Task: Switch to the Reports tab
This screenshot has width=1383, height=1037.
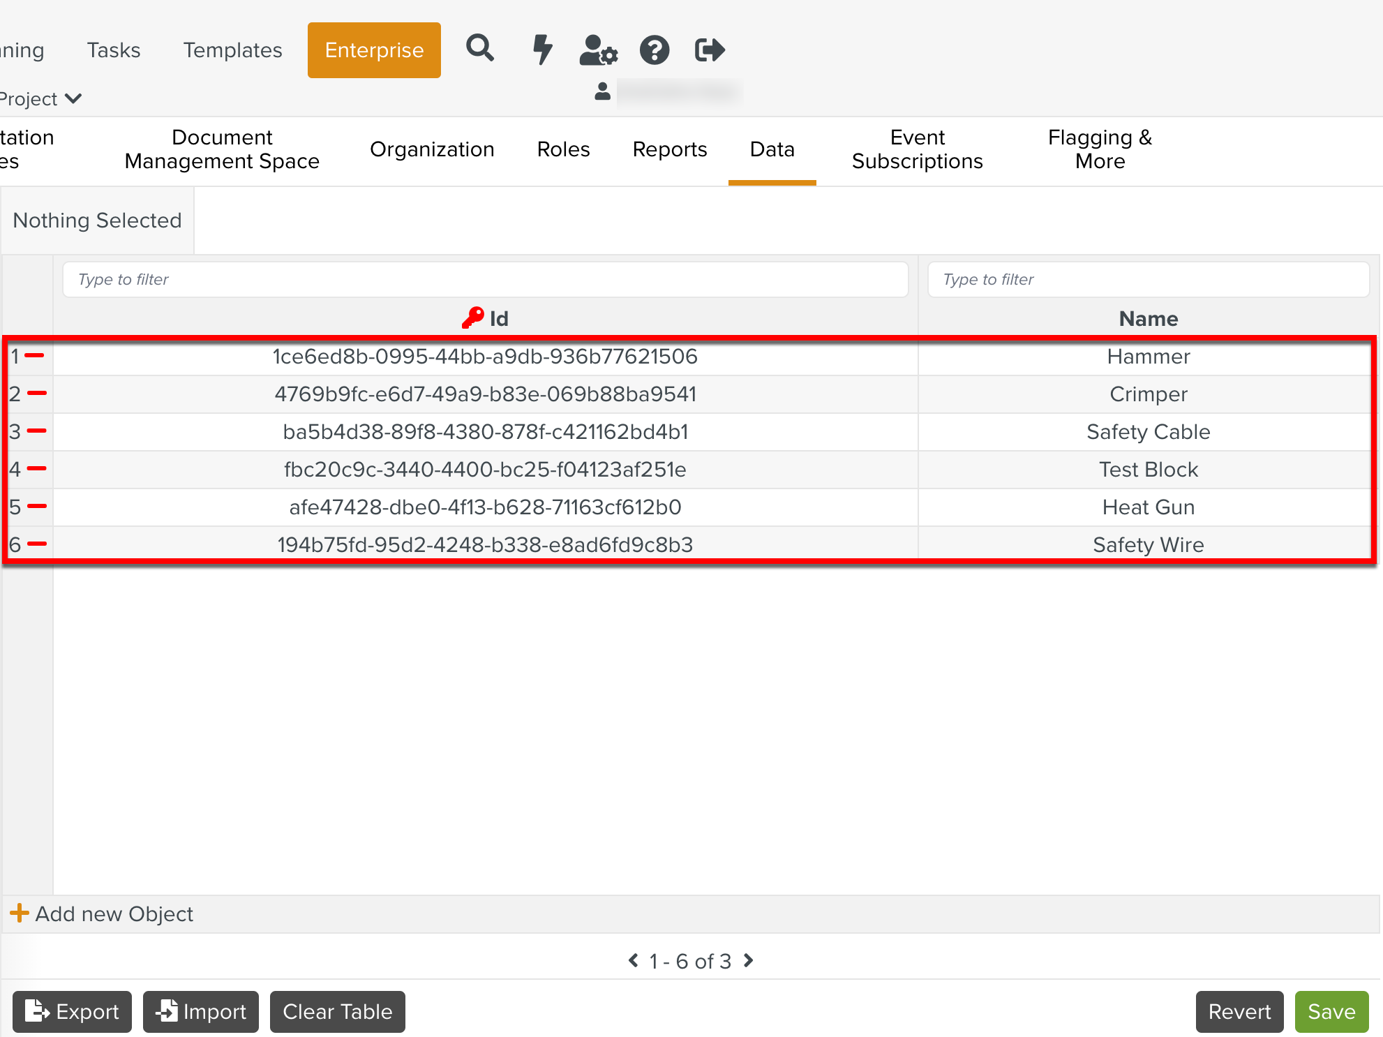Action: click(x=669, y=149)
